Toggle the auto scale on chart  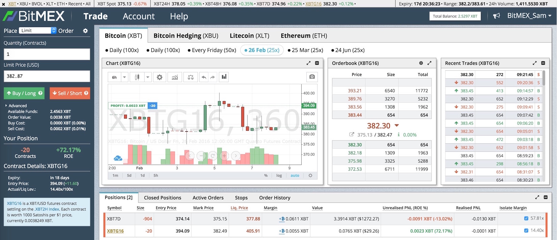click(295, 175)
